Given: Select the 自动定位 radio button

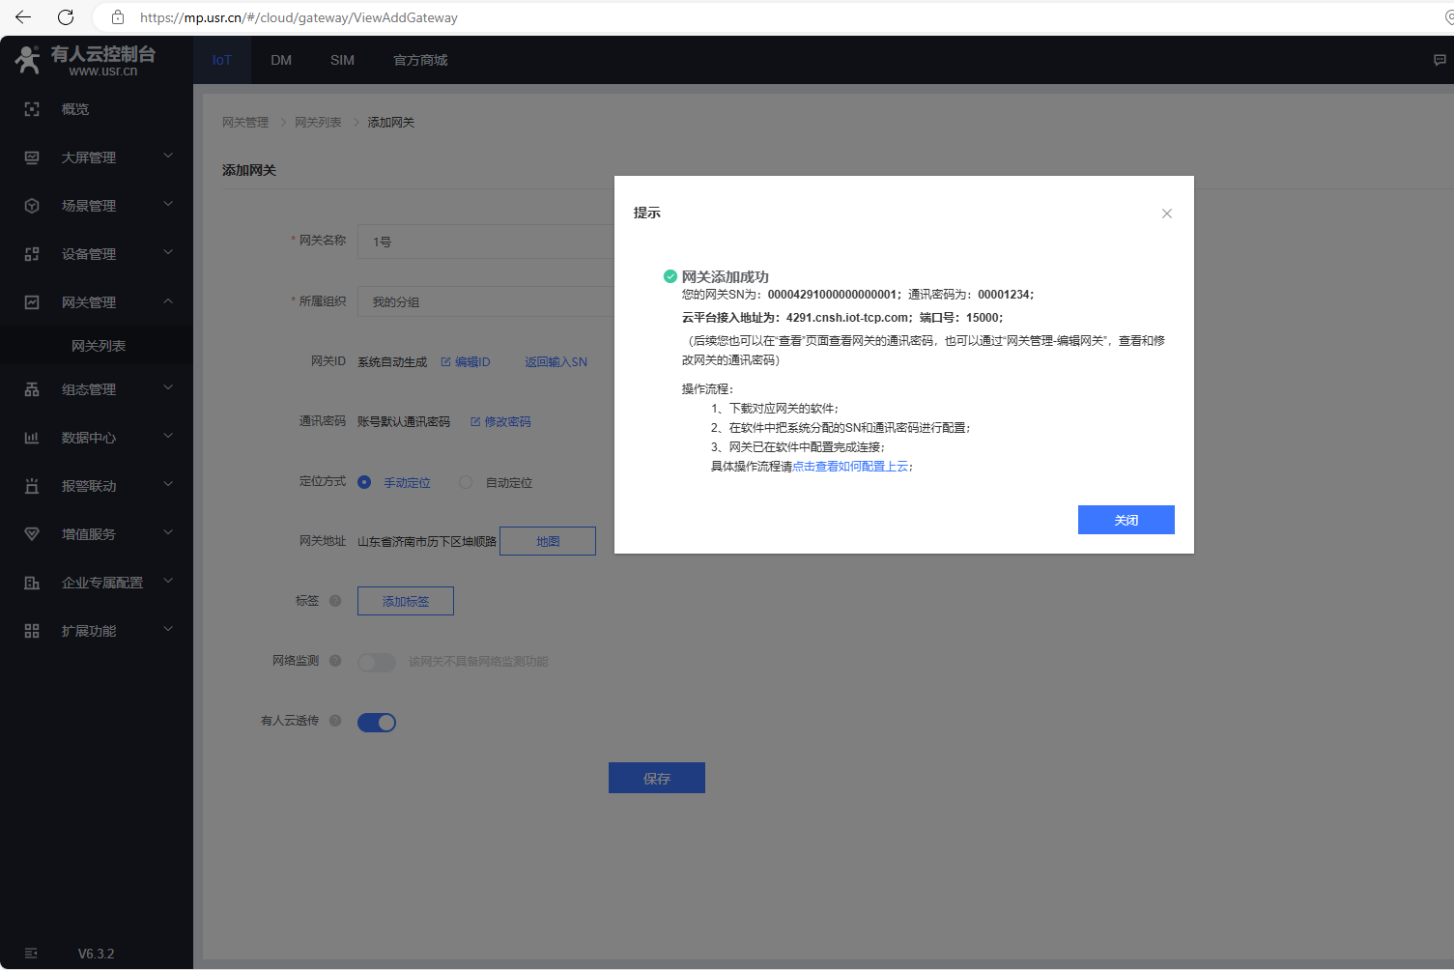Looking at the screenshot, I should click(x=466, y=482).
